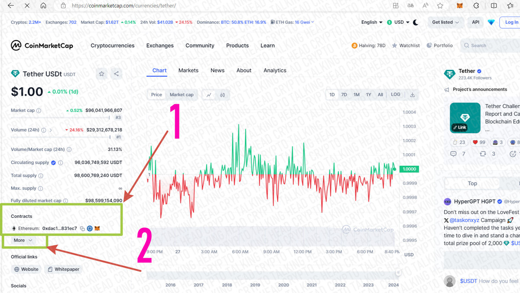This screenshot has height=293, width=520.
Task: Open the browser home page icon
Action: click(x=43, y=6)
